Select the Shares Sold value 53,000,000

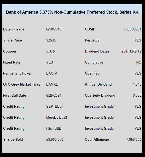click(x=55, y=139)
